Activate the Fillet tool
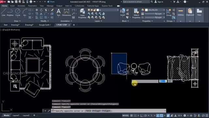Image resolution: width=209 pixels, height=118 pixels. click(46, 14)
